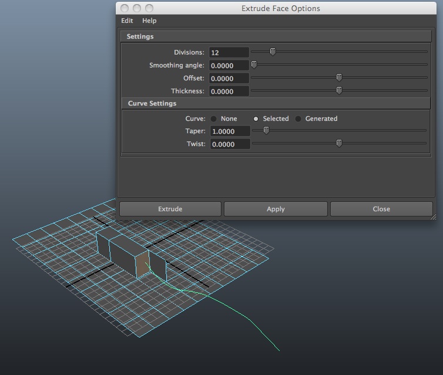The width and height of the screenshot is (443, 375).
Task: Collapse the Curve Settings section header
Action: pyautogui.click(x=276, y=103)
